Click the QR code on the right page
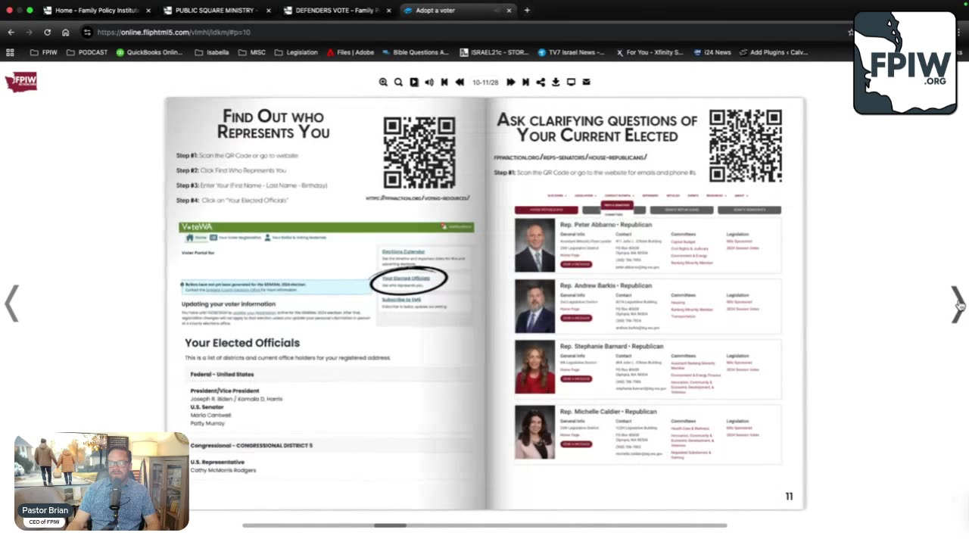Image resolution: width=969 pixels, height=545 pixels. point(746,146)
